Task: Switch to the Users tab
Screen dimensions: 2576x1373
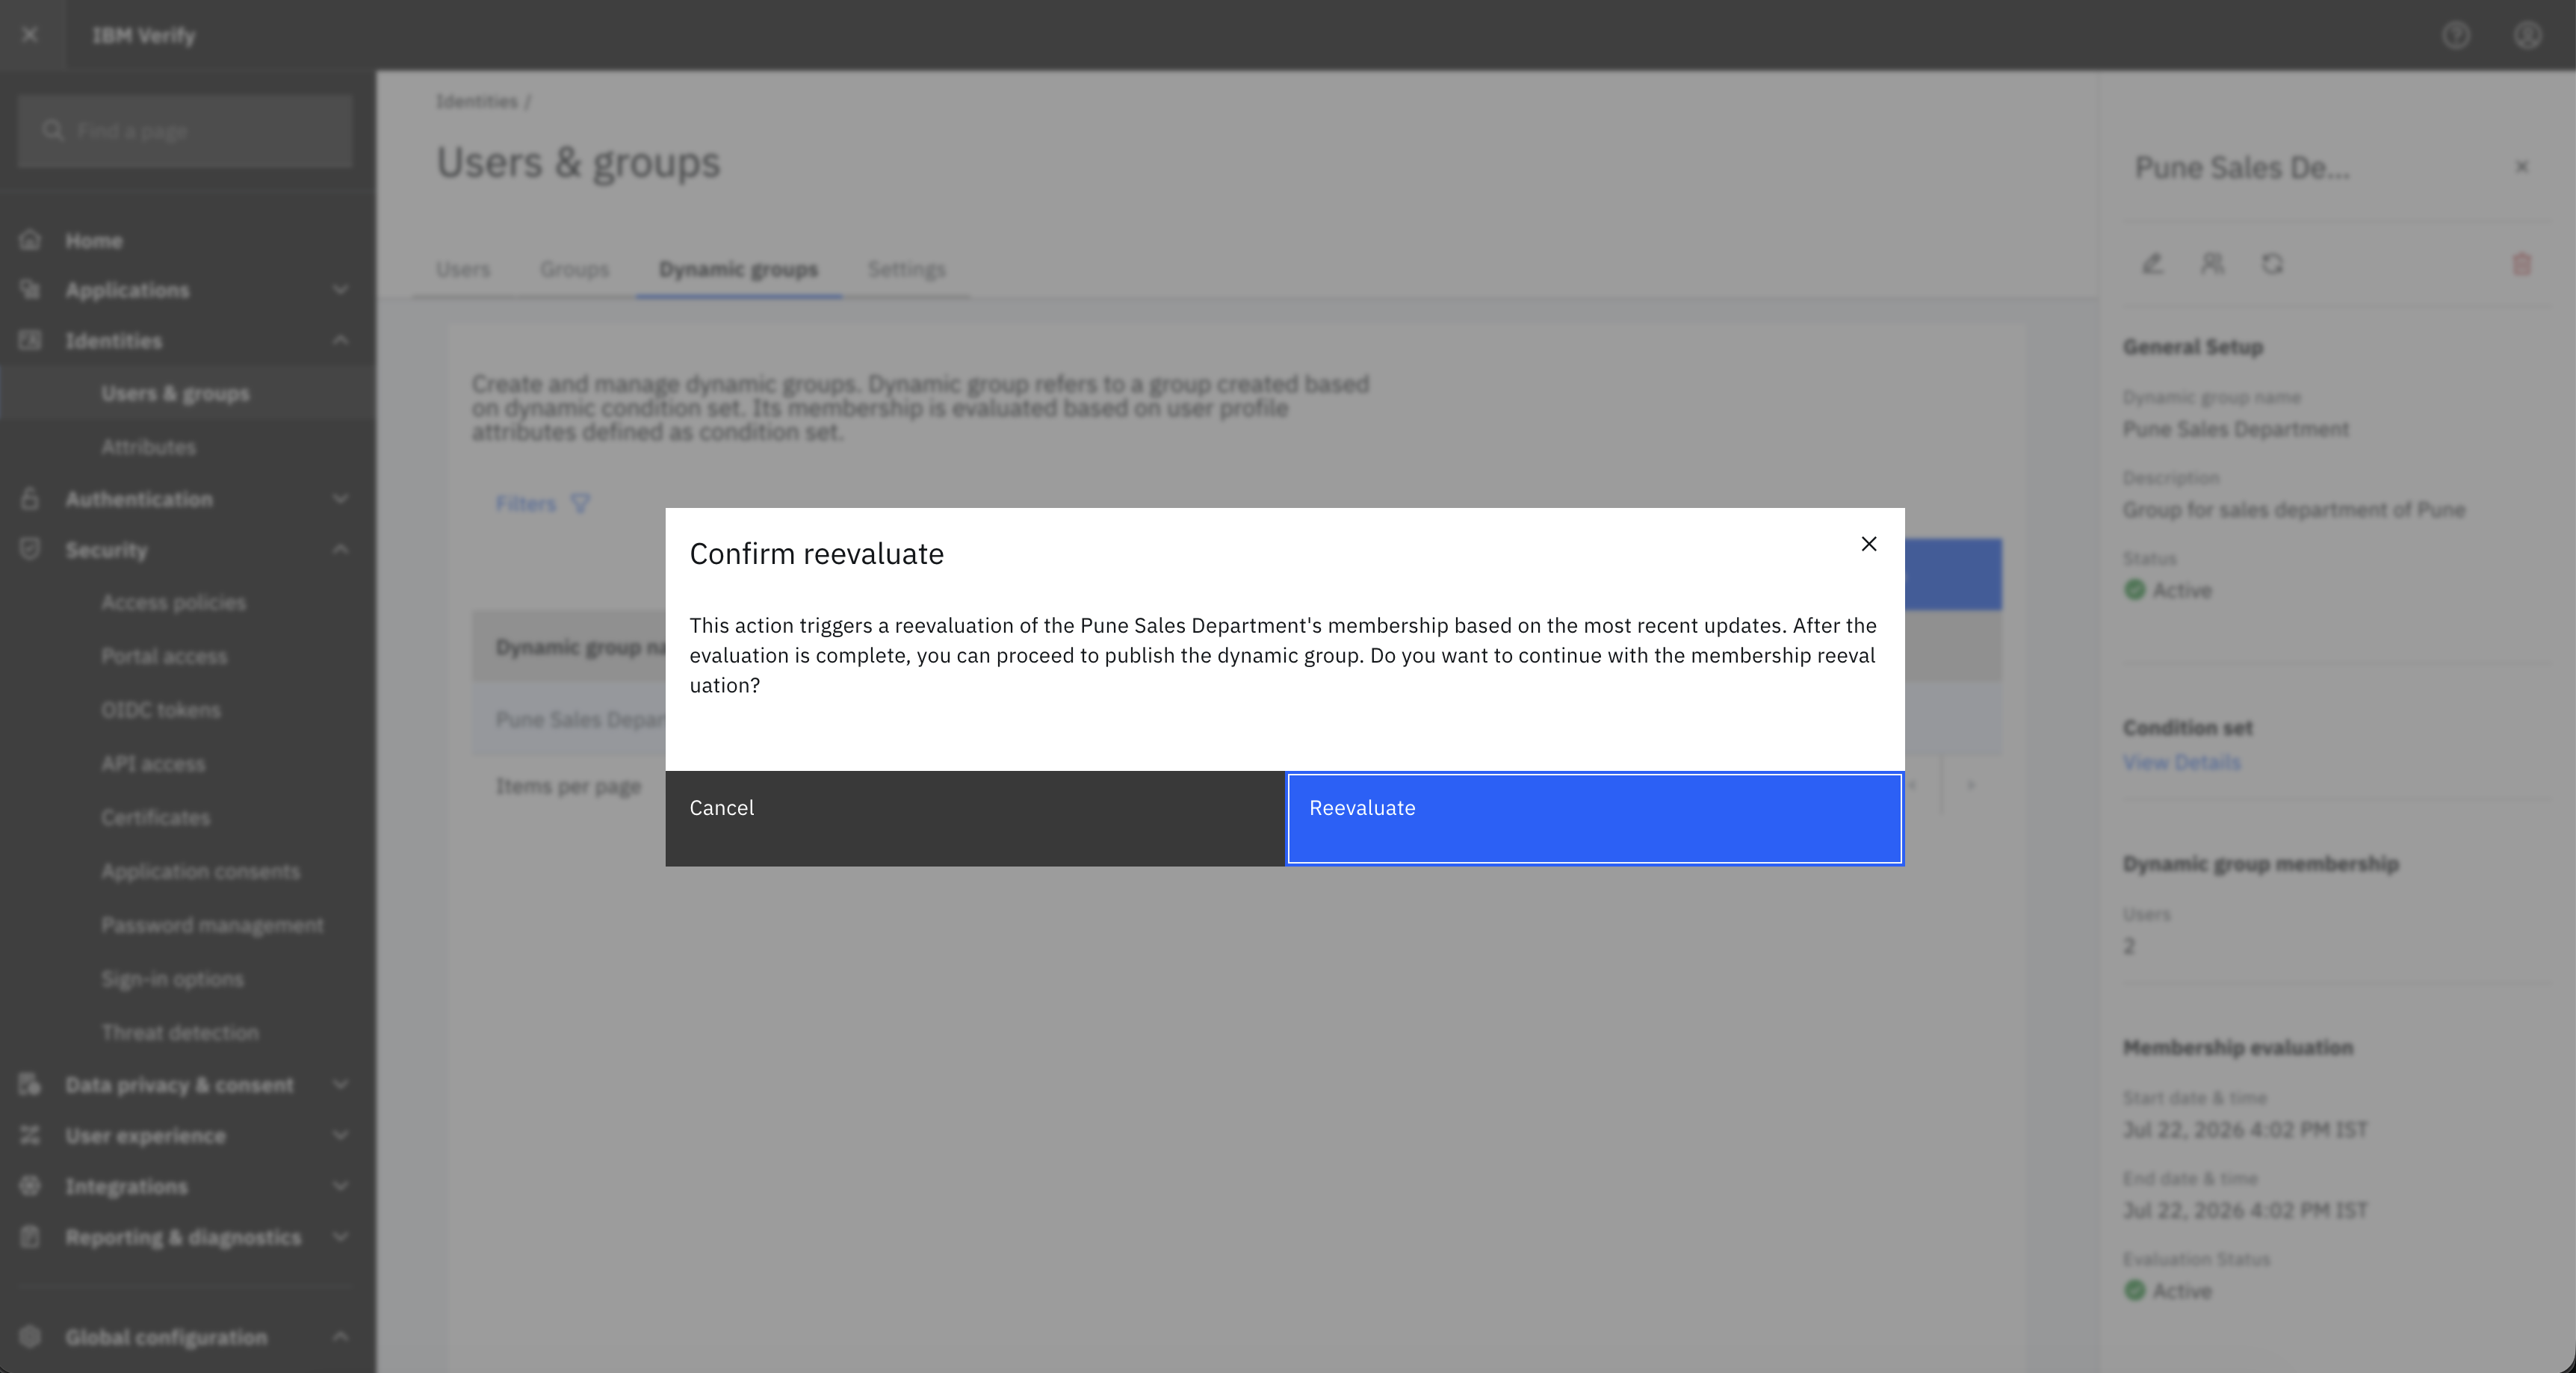Action: pos(463,269)
